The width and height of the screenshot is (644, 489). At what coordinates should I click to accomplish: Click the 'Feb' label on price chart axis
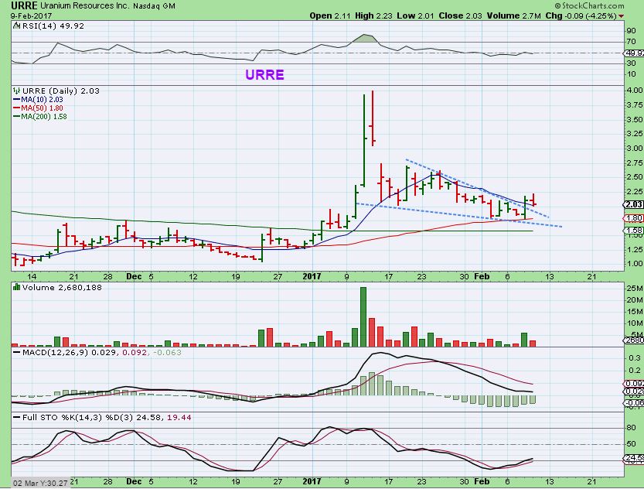[x=482, y=276]
